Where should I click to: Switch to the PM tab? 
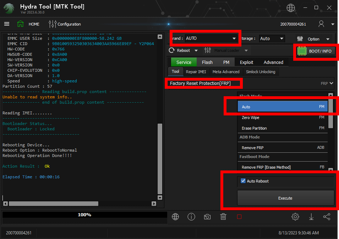pyautogui.click(x=226, y=62)
